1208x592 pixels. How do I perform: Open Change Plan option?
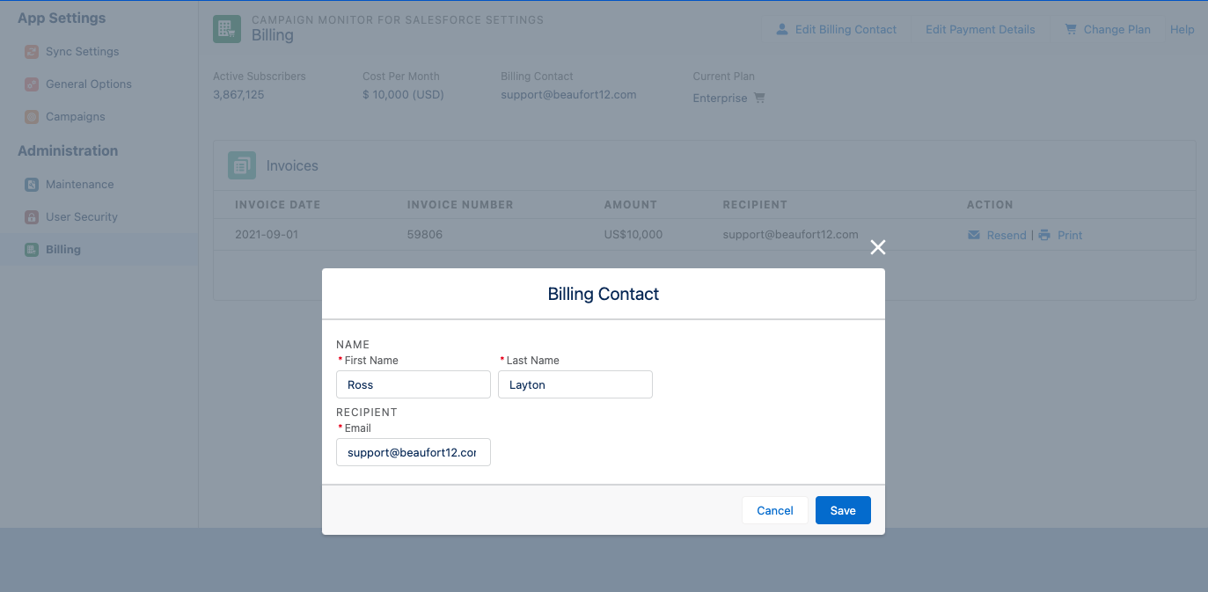[x=1108, y=29]
